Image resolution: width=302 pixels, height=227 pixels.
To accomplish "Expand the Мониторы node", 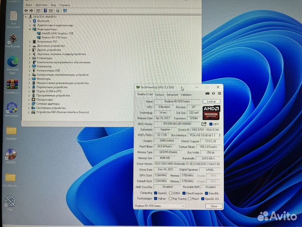I will tap(29, 79).
